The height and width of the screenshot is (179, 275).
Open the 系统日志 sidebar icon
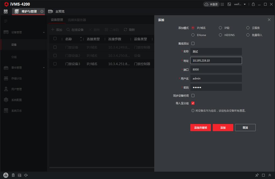click(x=6, y=110)
